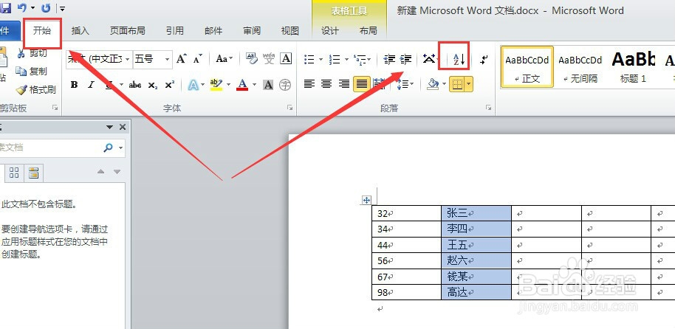
Task: Click the Decrease Indent icon
Action: click(x=389, y=59)
